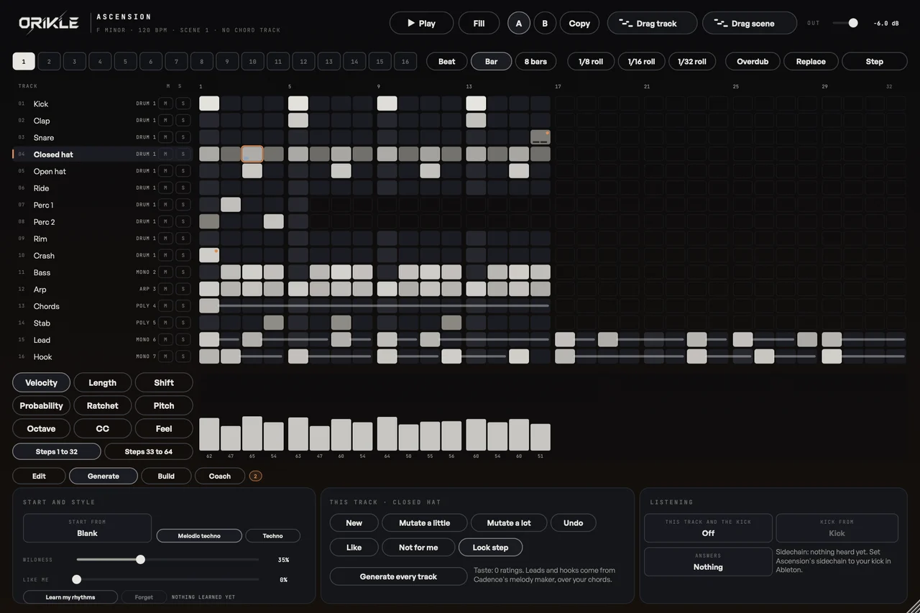Start playback with the Play button
This screenshot has width=920, height=613.
(421, 23)
